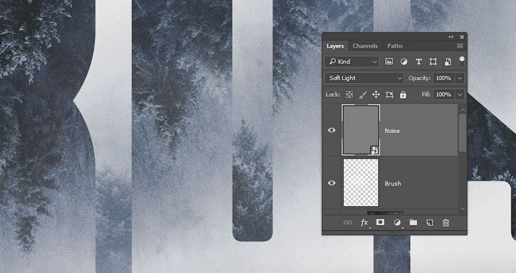Prevent auto-nesting into artboards lock icon
Viewport: 516px width, 273px height.
(389, 95)
